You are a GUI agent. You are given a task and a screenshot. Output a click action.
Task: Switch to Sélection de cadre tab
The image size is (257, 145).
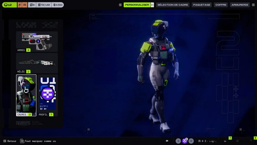click(x=173, y=5)
